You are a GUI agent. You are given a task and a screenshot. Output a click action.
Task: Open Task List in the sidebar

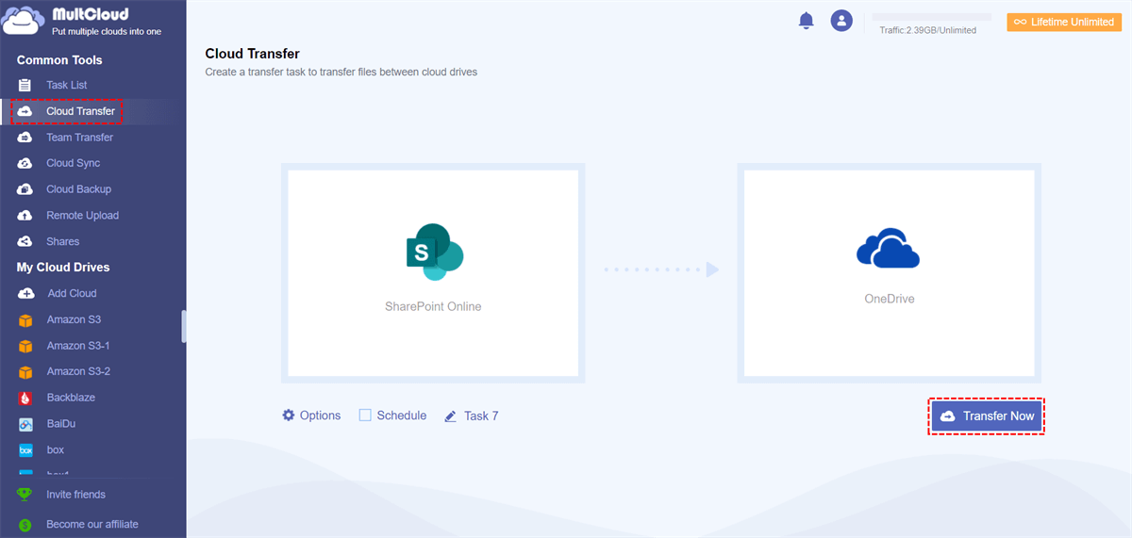pyautogui.click(x=67, y=85)
